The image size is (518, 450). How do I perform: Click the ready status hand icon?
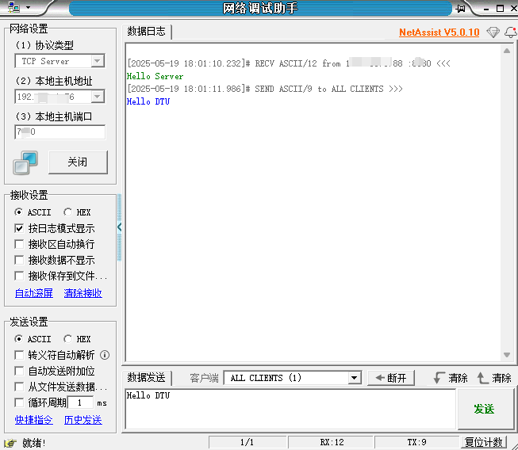pyautogui.click(x=10, y=443)
